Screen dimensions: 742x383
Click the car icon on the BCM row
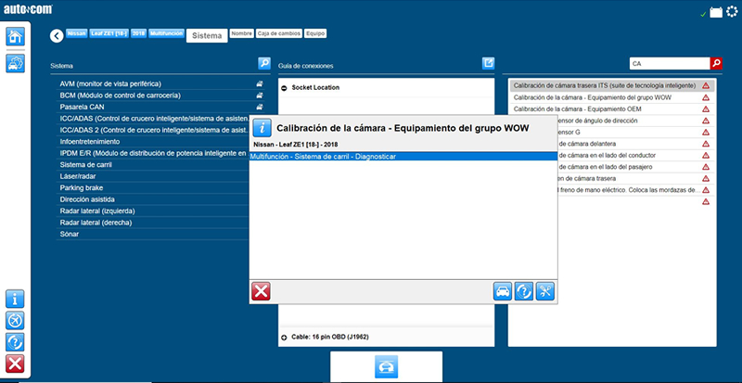260,96
